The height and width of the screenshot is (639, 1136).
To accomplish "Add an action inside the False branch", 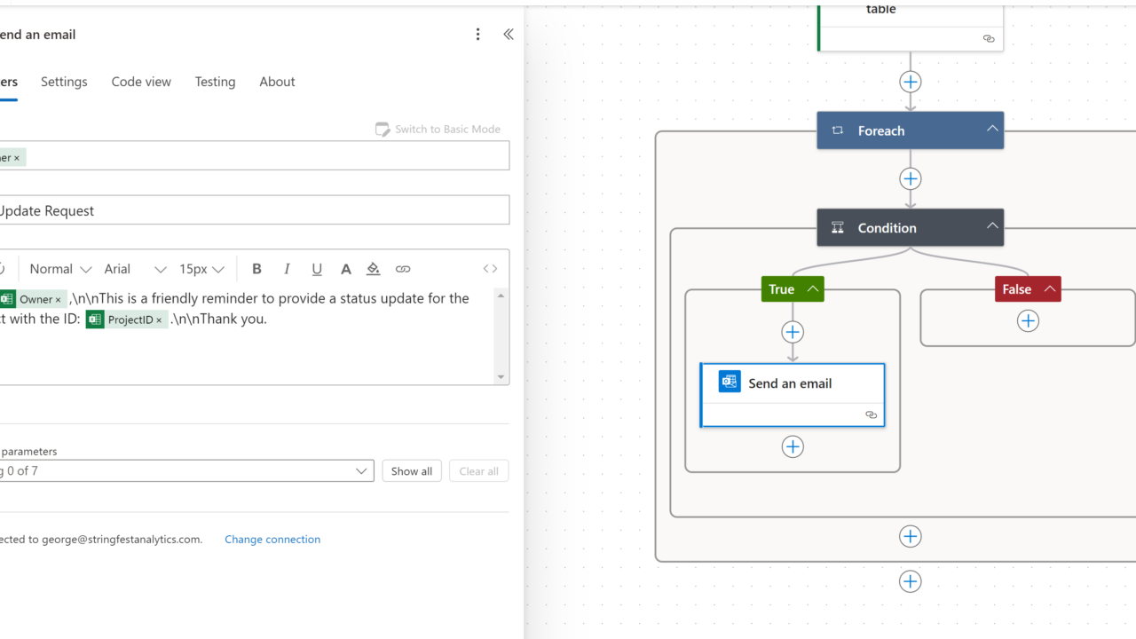I will tap(1028, 320).
